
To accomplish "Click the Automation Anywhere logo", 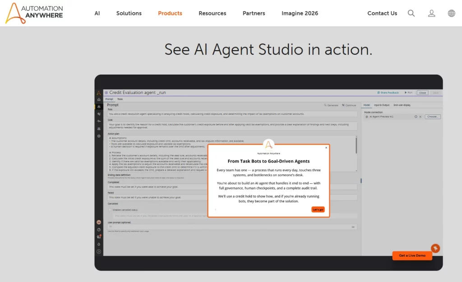I will pos(34,13).
